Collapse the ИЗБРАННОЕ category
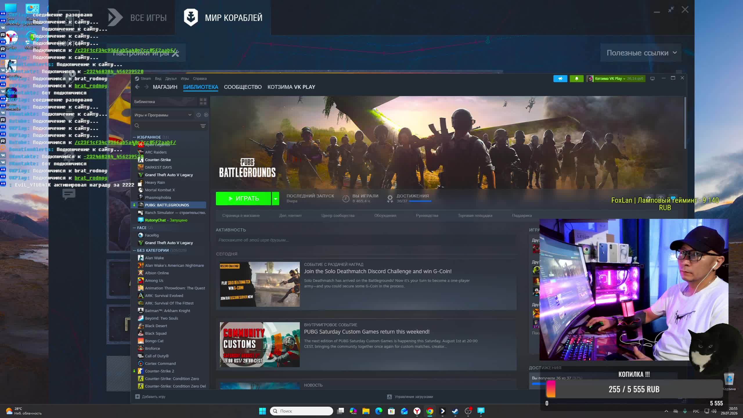Image resolution: width=743 pixels, height=418 pixels. pos(134,137)
